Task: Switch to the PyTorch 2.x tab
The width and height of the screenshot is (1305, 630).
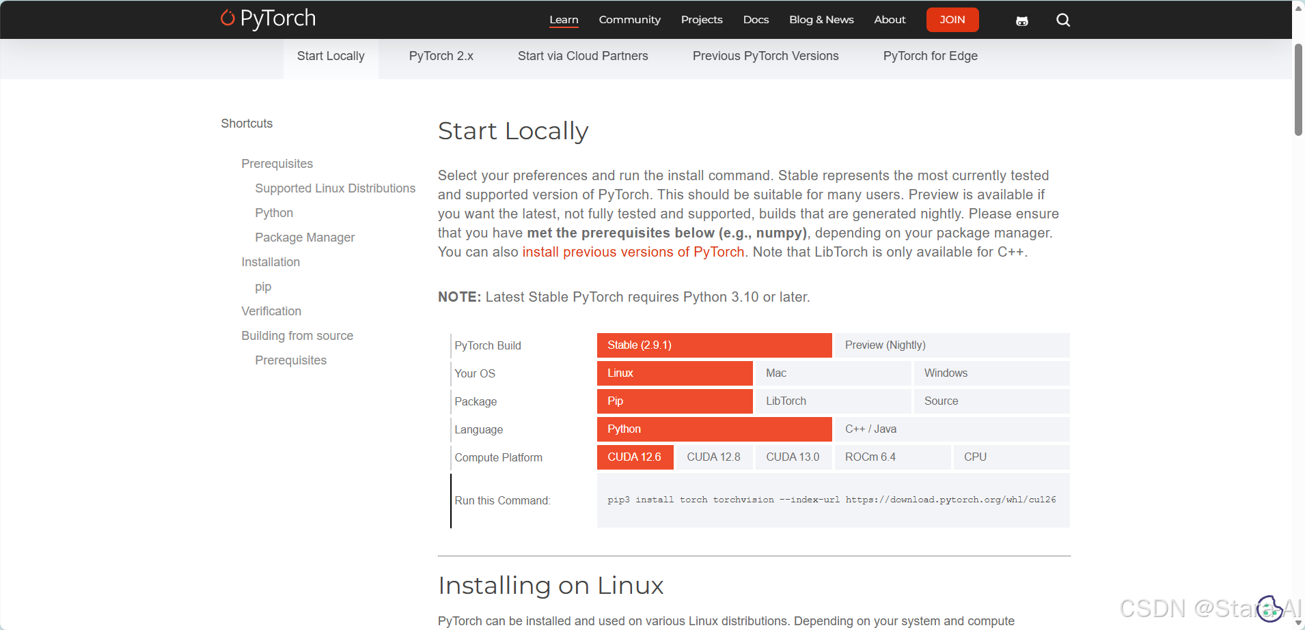Action: click(441, 57)
